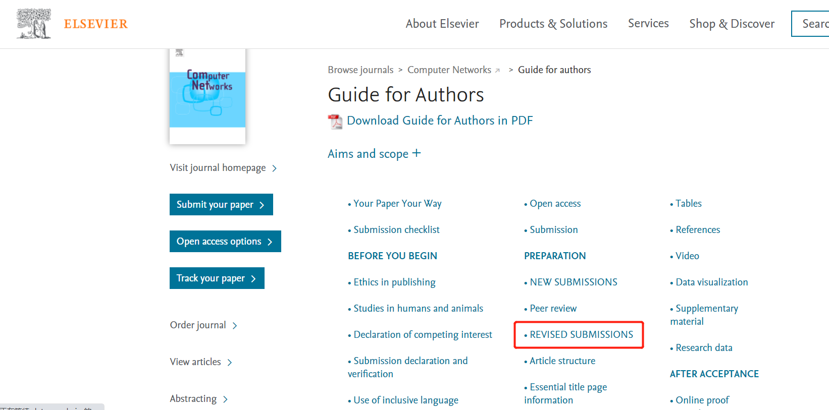This screenshot has width=829, height=410.
Task: Select the PREPARATION heading link
Action: point(555,256)
